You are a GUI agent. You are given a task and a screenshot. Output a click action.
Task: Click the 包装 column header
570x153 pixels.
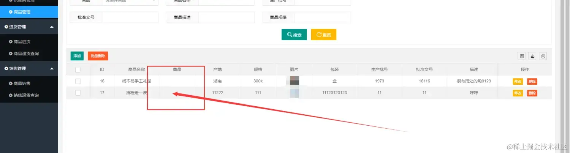click(x=334, y=69)
